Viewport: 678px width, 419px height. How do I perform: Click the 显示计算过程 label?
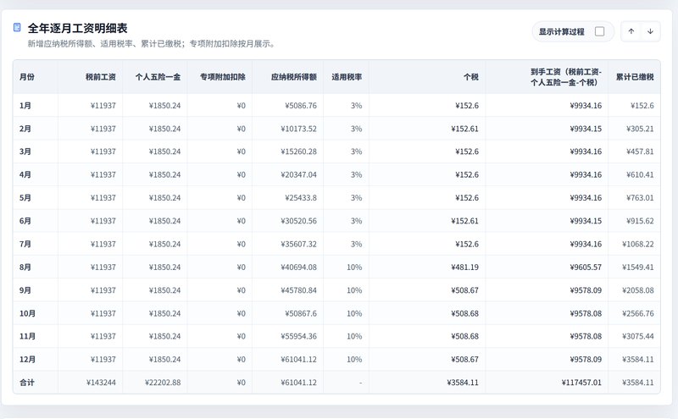561,31
